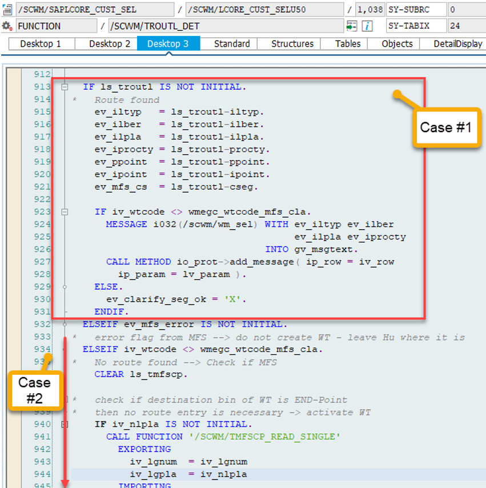Viewport: 486px width, 488px height.
Task: Click the SY-SUBRC field
Action: pyautogui.click(x=416, y=10)
